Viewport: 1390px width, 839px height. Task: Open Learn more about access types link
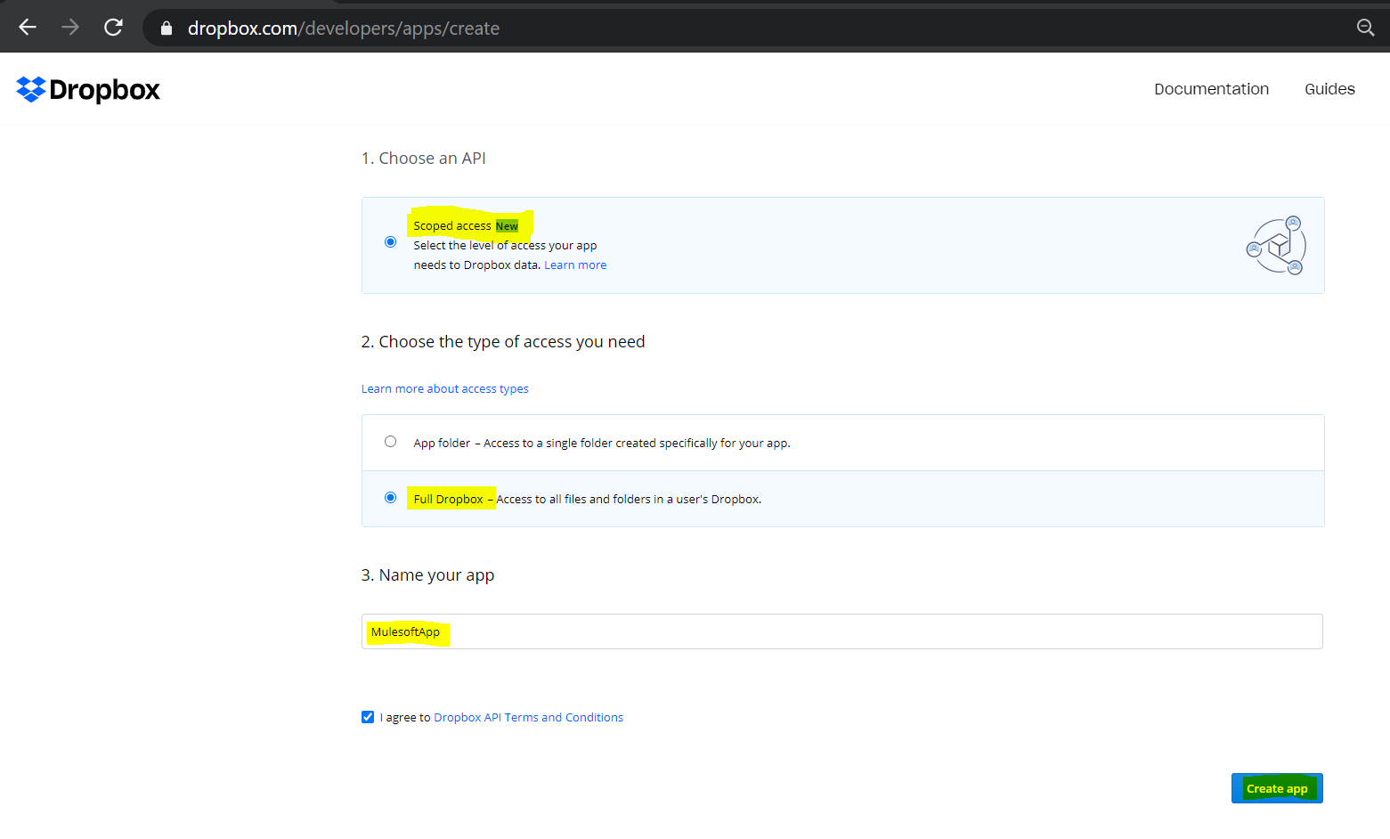coord(444,389)
